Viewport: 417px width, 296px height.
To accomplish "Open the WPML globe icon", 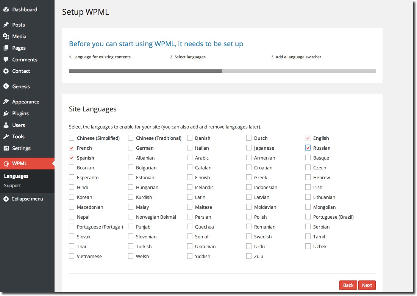I will [6, 163].
